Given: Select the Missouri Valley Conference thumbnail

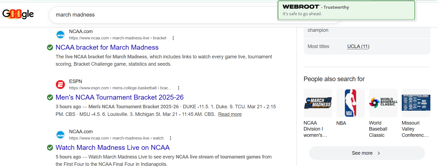Looking at the screenshot, I should (416, 103).
